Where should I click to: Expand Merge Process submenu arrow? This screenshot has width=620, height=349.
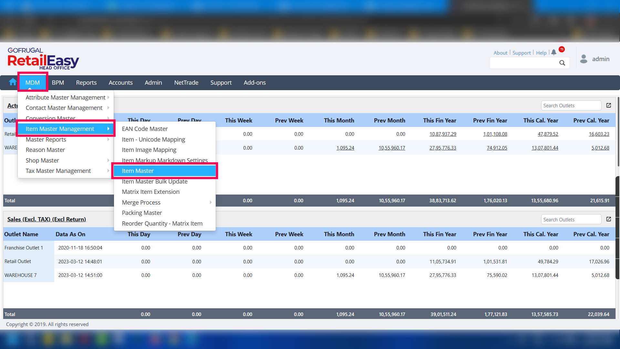click(211, 202)
